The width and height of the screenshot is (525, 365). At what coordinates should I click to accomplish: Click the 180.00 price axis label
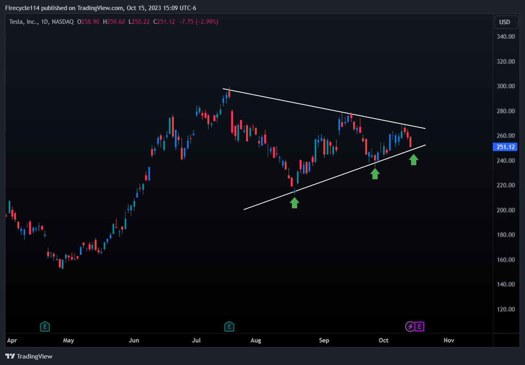(x=506, y=235)
